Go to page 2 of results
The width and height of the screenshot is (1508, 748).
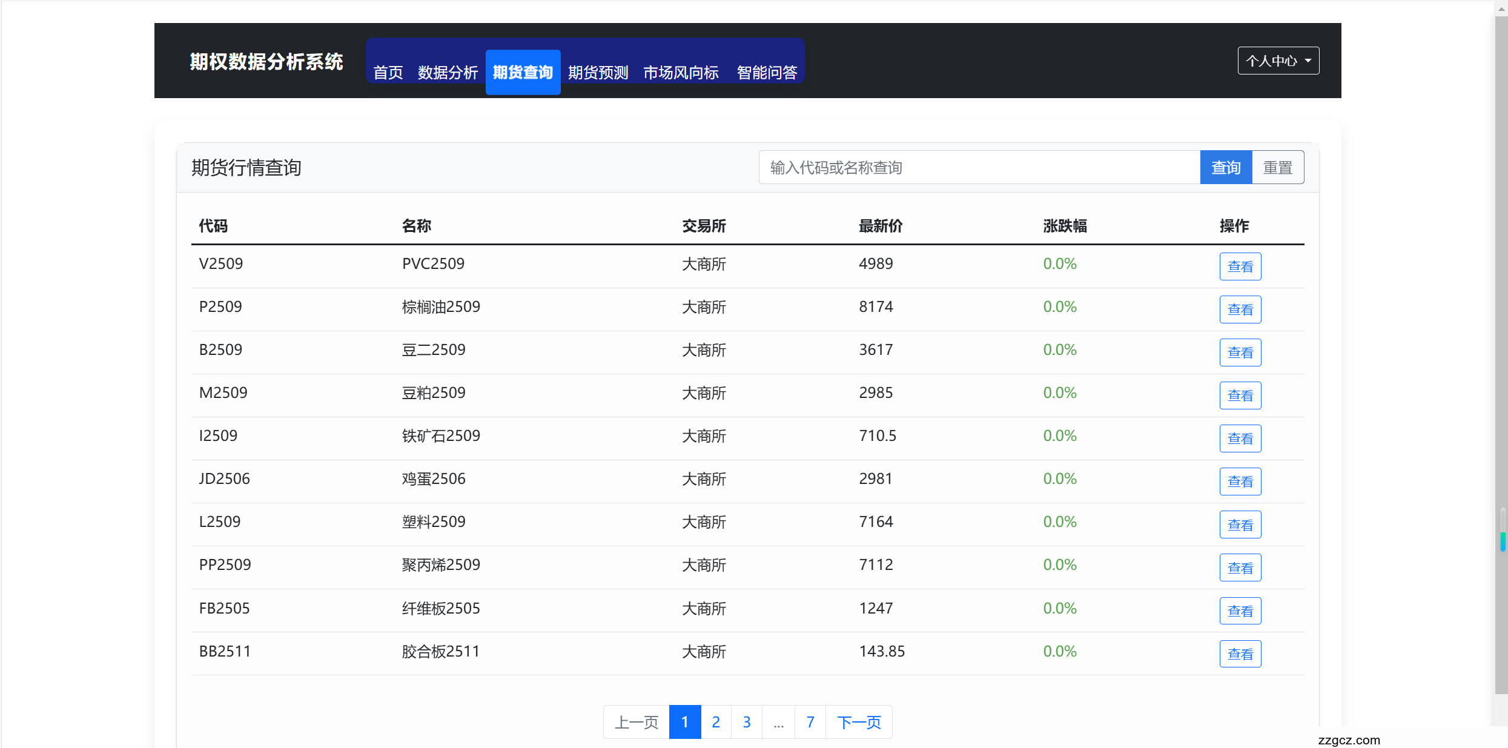tap(715, 721)
